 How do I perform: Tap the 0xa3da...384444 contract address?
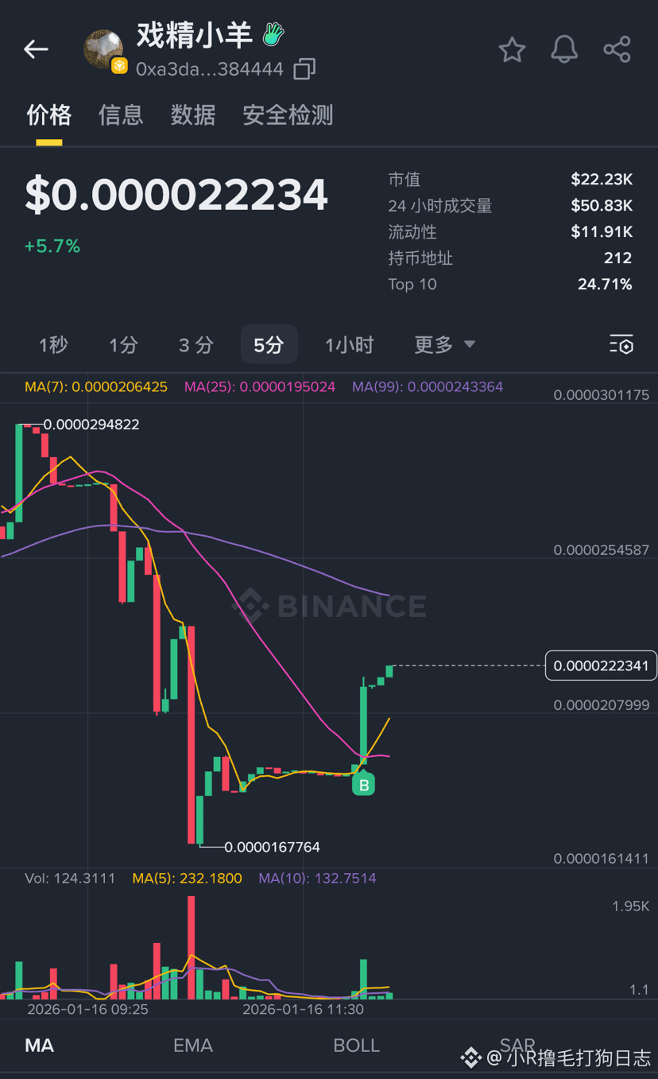[x=210, y=69]
